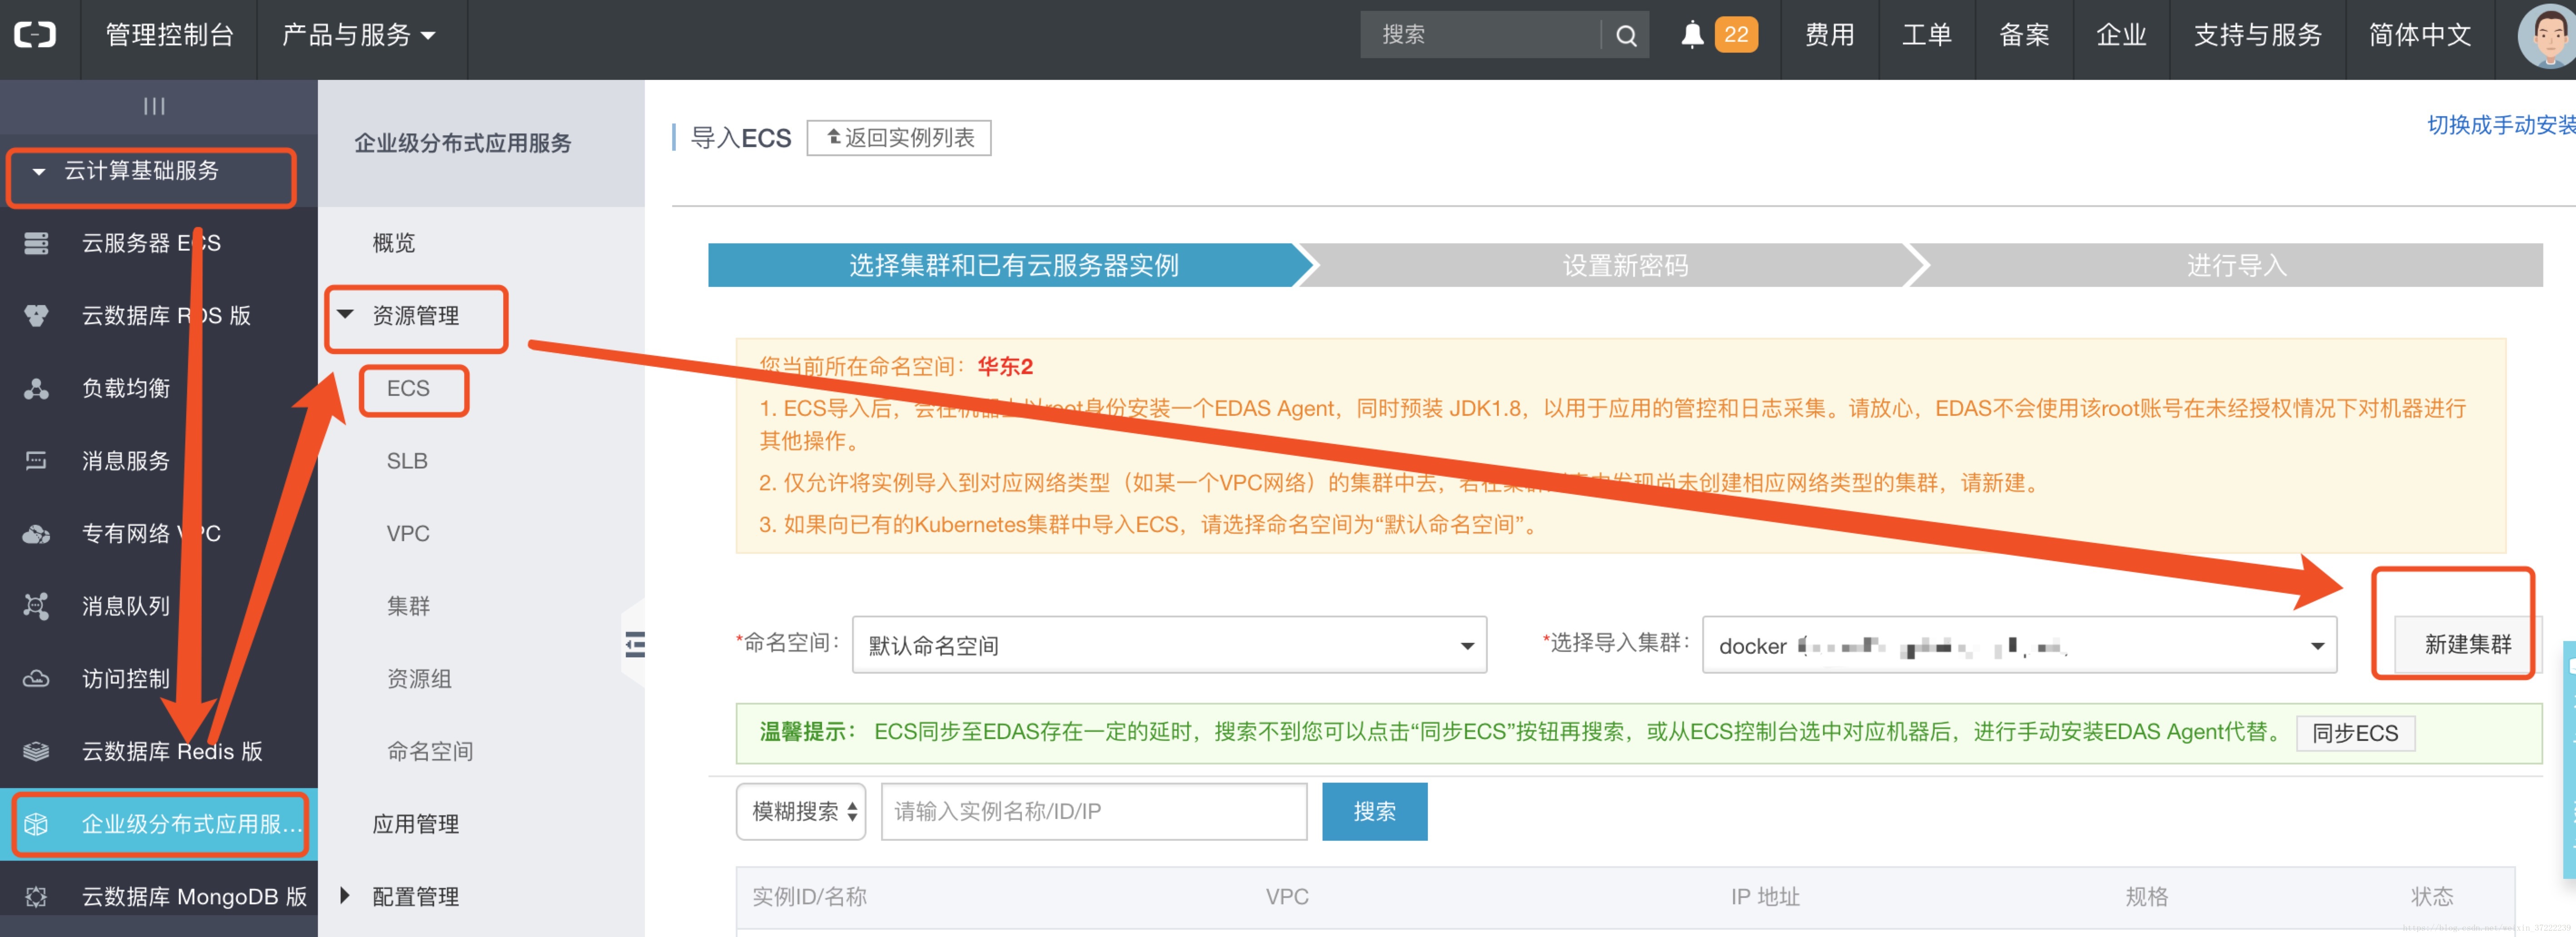Click the 云数据库 MongoDB 版 icon
Image resolution: width=2576 pixels, height=937 pixels.
36,897
